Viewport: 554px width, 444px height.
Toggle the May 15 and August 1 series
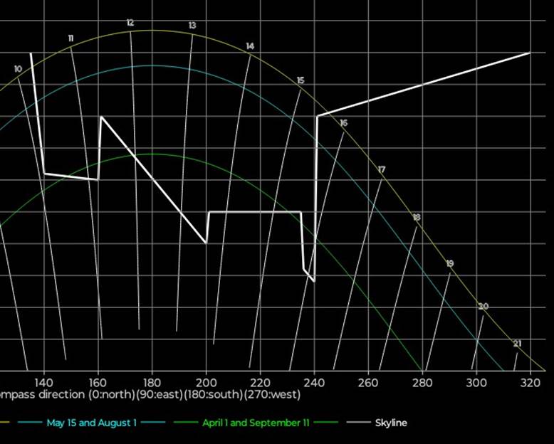point(91,423)
